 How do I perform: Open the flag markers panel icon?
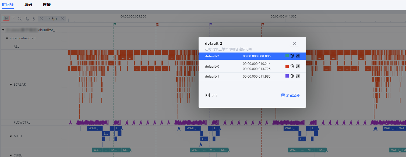[x=6, y=18]
